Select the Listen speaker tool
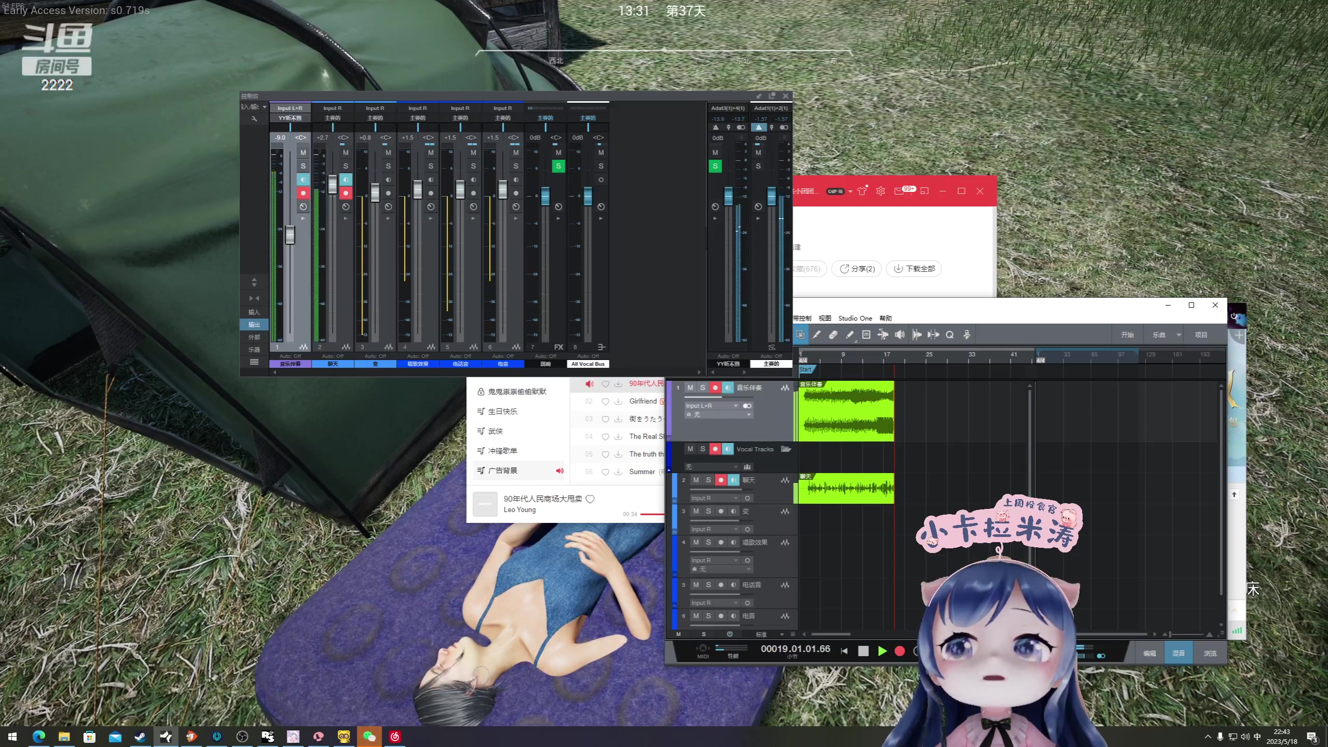 coord(900,335)
